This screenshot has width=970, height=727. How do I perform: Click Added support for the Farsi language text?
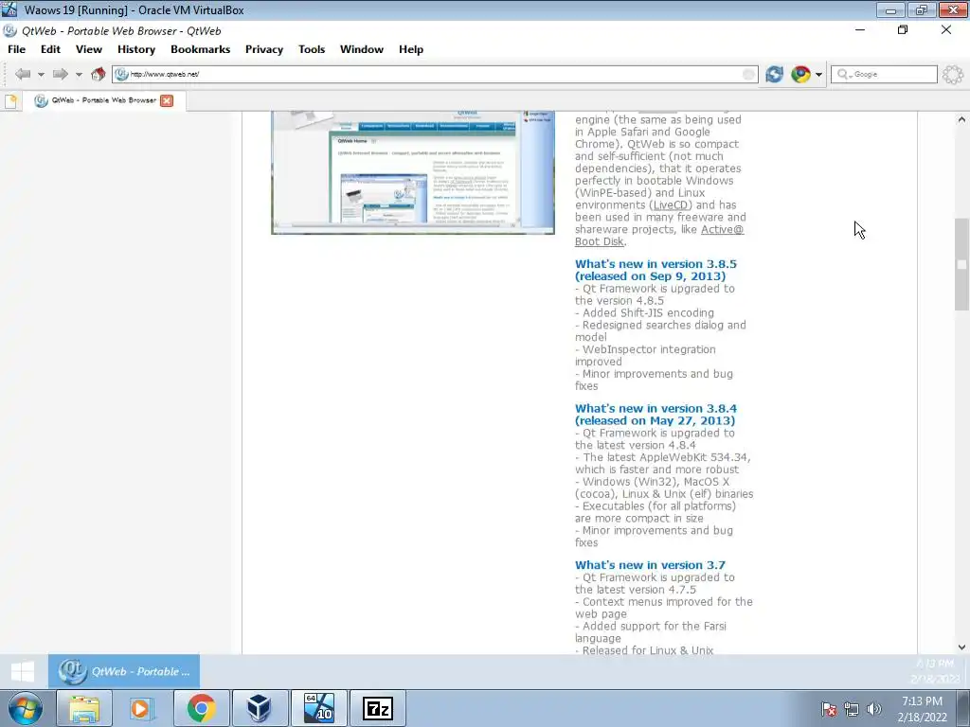650,632
